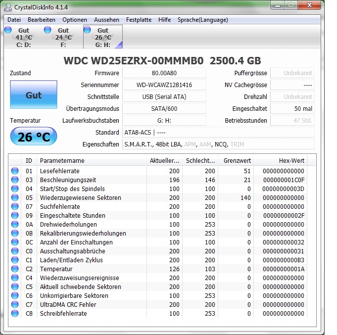337x335 pixels.
Task: Click the NV Cachegrösse value field
Action: [292, 85]
